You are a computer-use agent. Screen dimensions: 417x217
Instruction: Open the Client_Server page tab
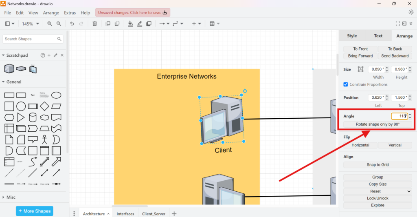point(154,214)
